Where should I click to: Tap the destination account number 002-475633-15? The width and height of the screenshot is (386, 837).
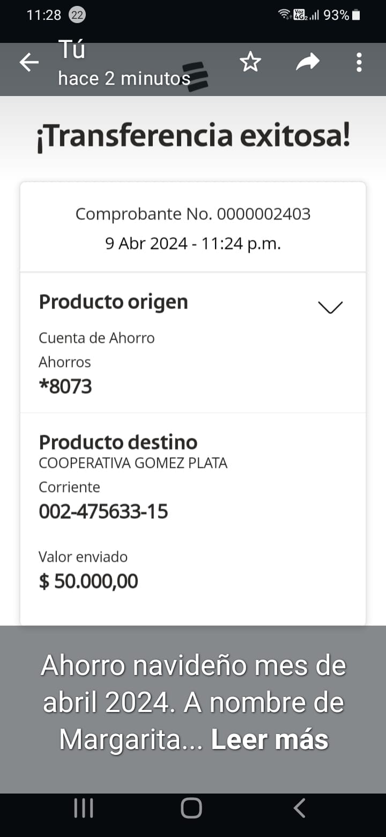pos(103,511)
